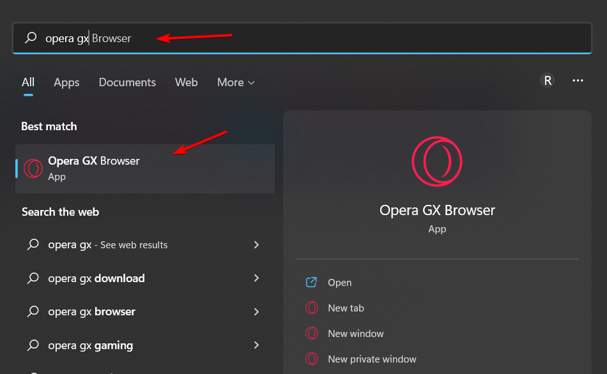Image resolution: width=607 pixels, height=374 pixels.
Task: Choose New private window action
Action: click(x=372, y=359)
